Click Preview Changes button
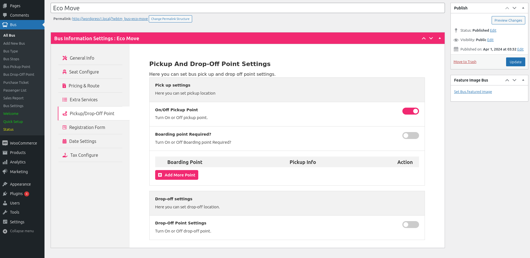This screenshot has width=530, height=258. point(508,20)
